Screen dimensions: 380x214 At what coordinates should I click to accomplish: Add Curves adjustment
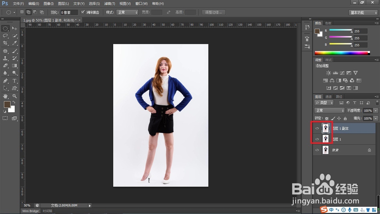pyautogui.click(x=342, y=73)
